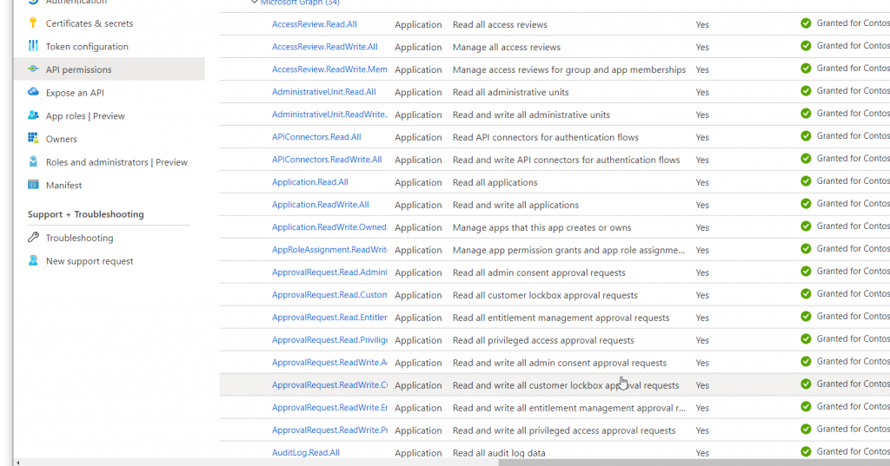This screenshot has width=890, height=466.
Task: Click green granted checkmark for Application.ReadWrite.All
Action: pyautogui.click(x=806, y=204)
